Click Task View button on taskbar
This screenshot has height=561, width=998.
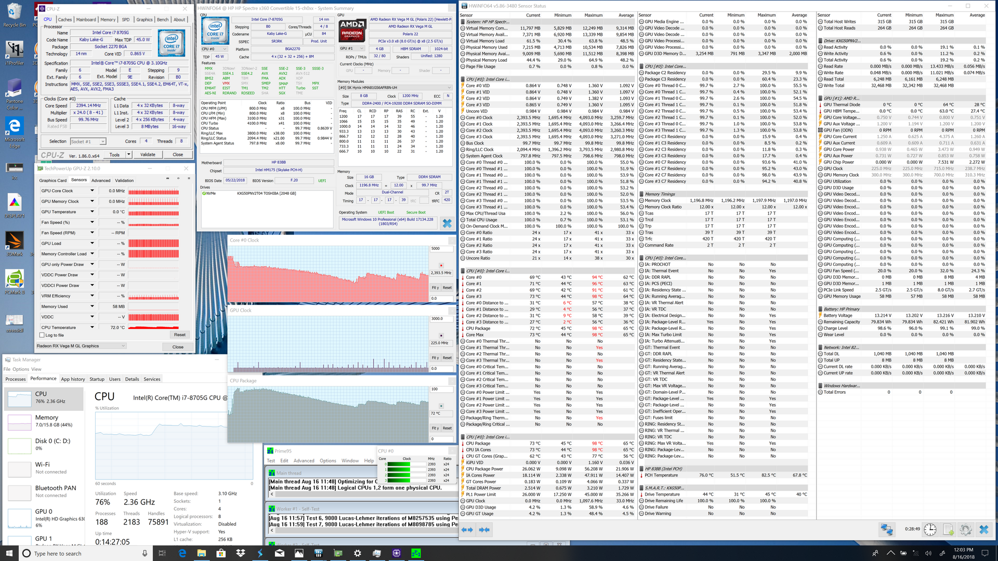pos(162,553)
